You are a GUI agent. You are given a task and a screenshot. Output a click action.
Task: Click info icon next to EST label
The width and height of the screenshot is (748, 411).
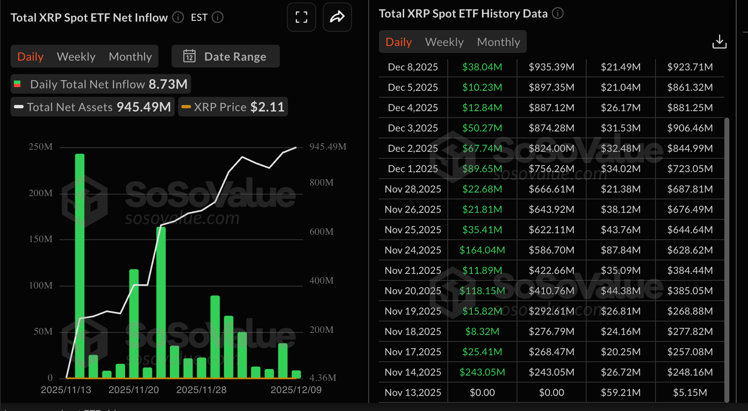pos(218,18)
